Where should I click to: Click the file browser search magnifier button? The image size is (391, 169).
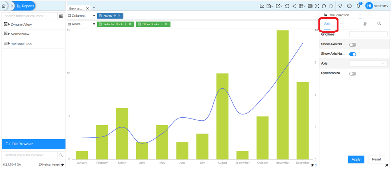tap(61, 155)
